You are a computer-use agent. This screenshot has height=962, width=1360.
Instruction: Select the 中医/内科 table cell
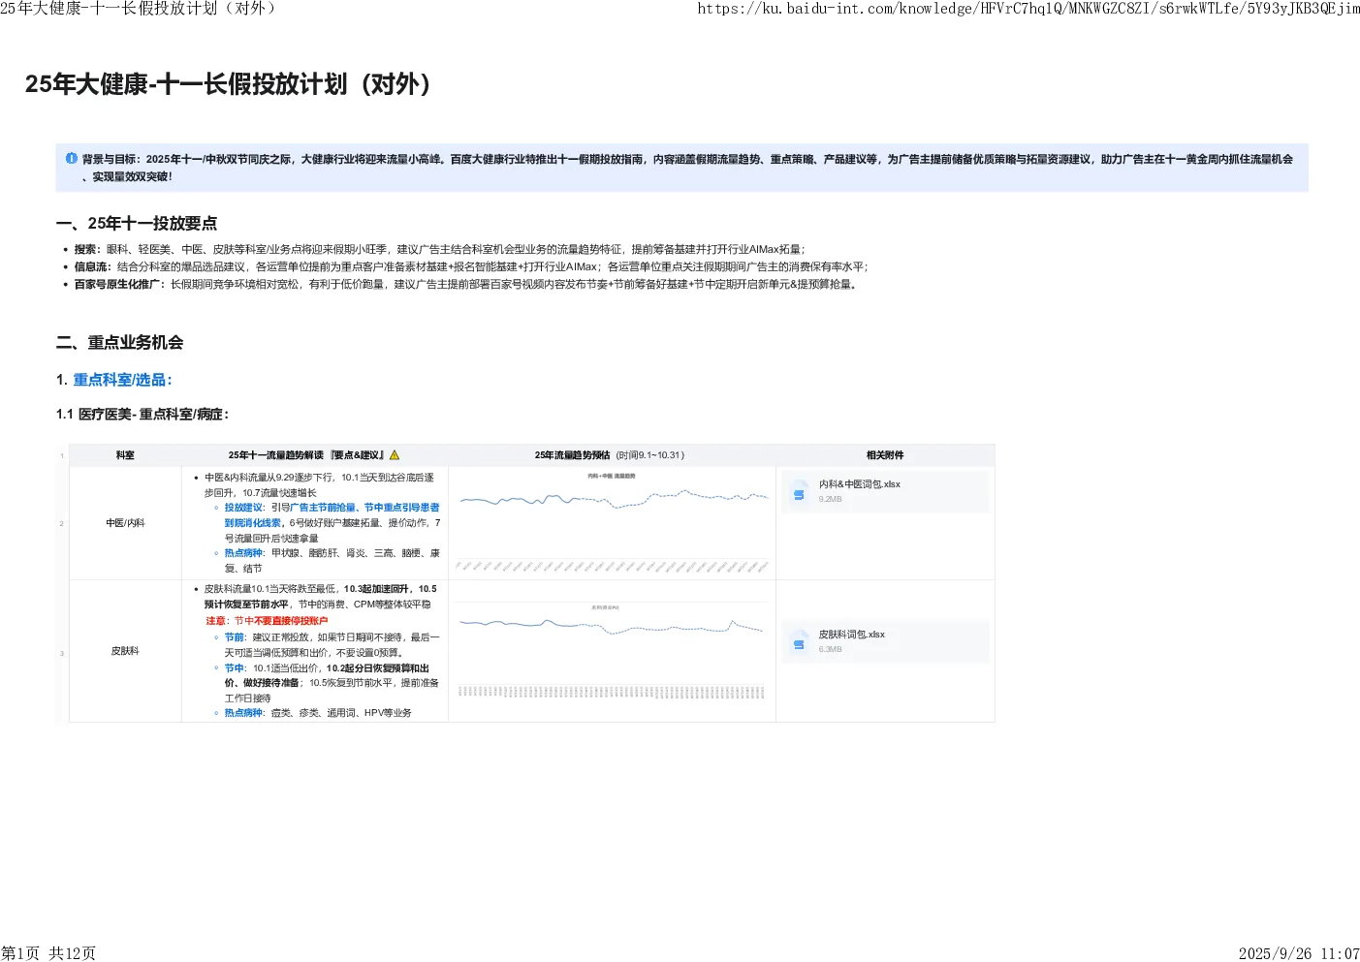click(125, 523)
